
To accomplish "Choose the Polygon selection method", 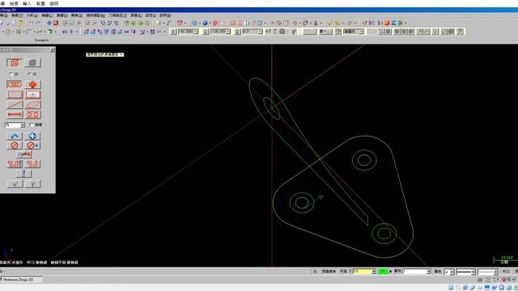I will pyautogui.click(x=32, y=105).
